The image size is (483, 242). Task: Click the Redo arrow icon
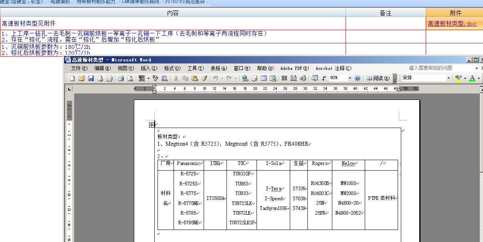point(229,78)
